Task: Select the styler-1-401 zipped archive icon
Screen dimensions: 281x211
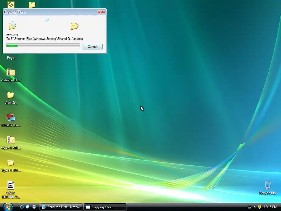Action: pos(11,140)
